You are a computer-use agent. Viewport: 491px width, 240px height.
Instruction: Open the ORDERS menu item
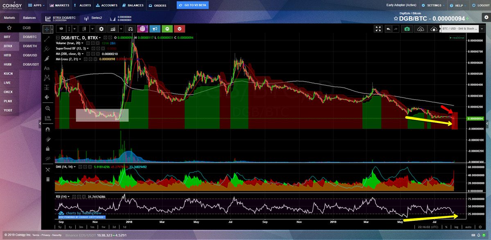157,6
